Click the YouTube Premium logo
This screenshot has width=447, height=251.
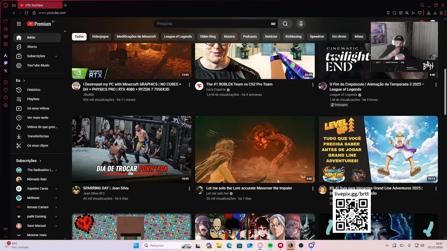[x=39, y=24]
